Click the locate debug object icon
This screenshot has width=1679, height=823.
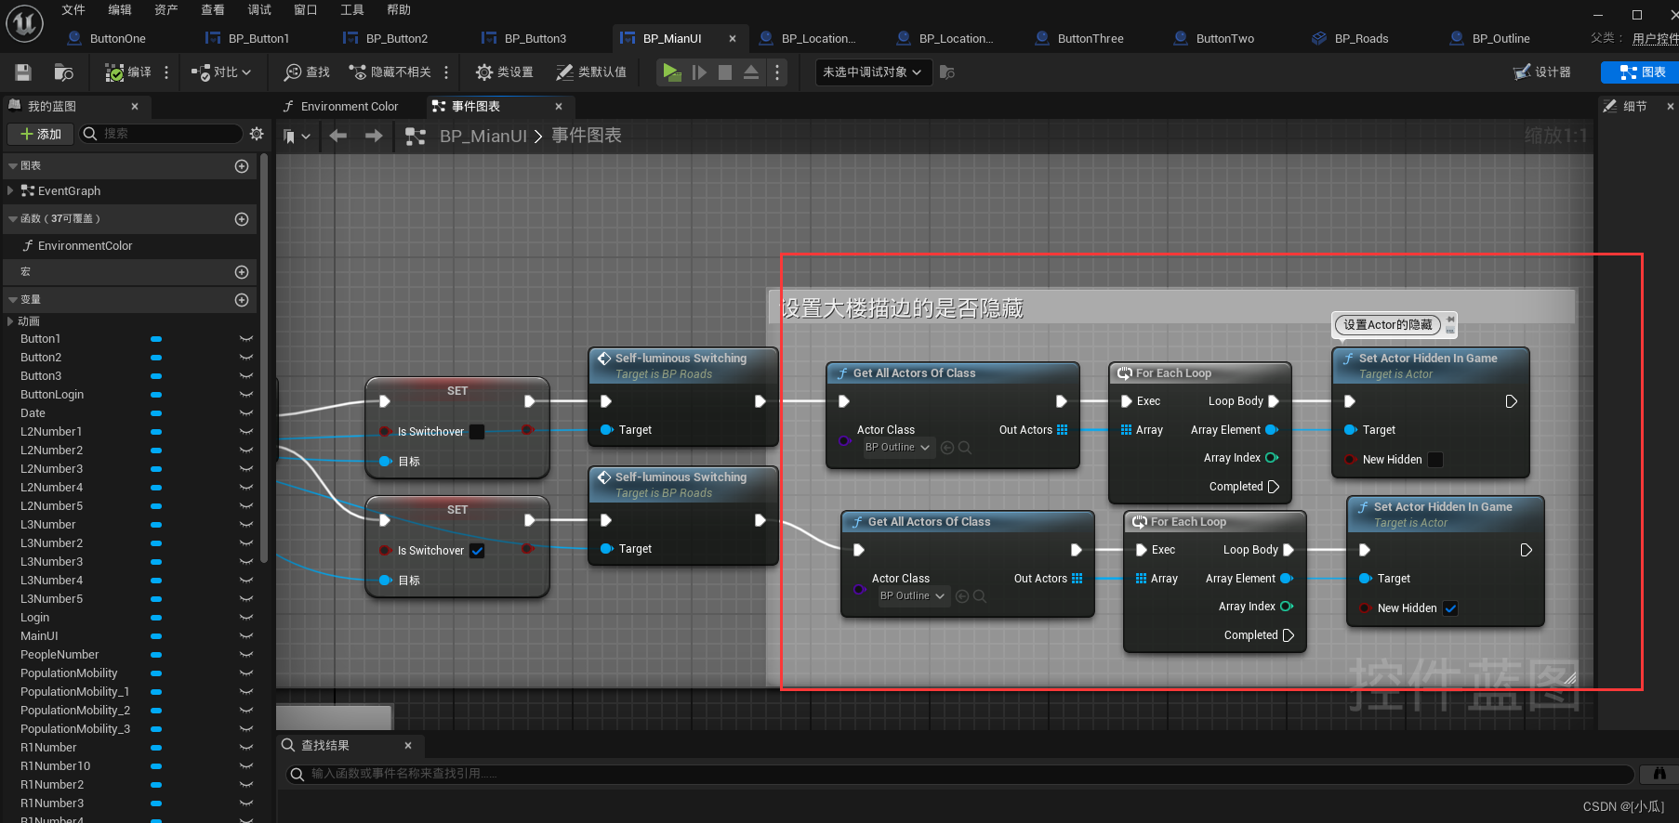(x=947, y=72)
